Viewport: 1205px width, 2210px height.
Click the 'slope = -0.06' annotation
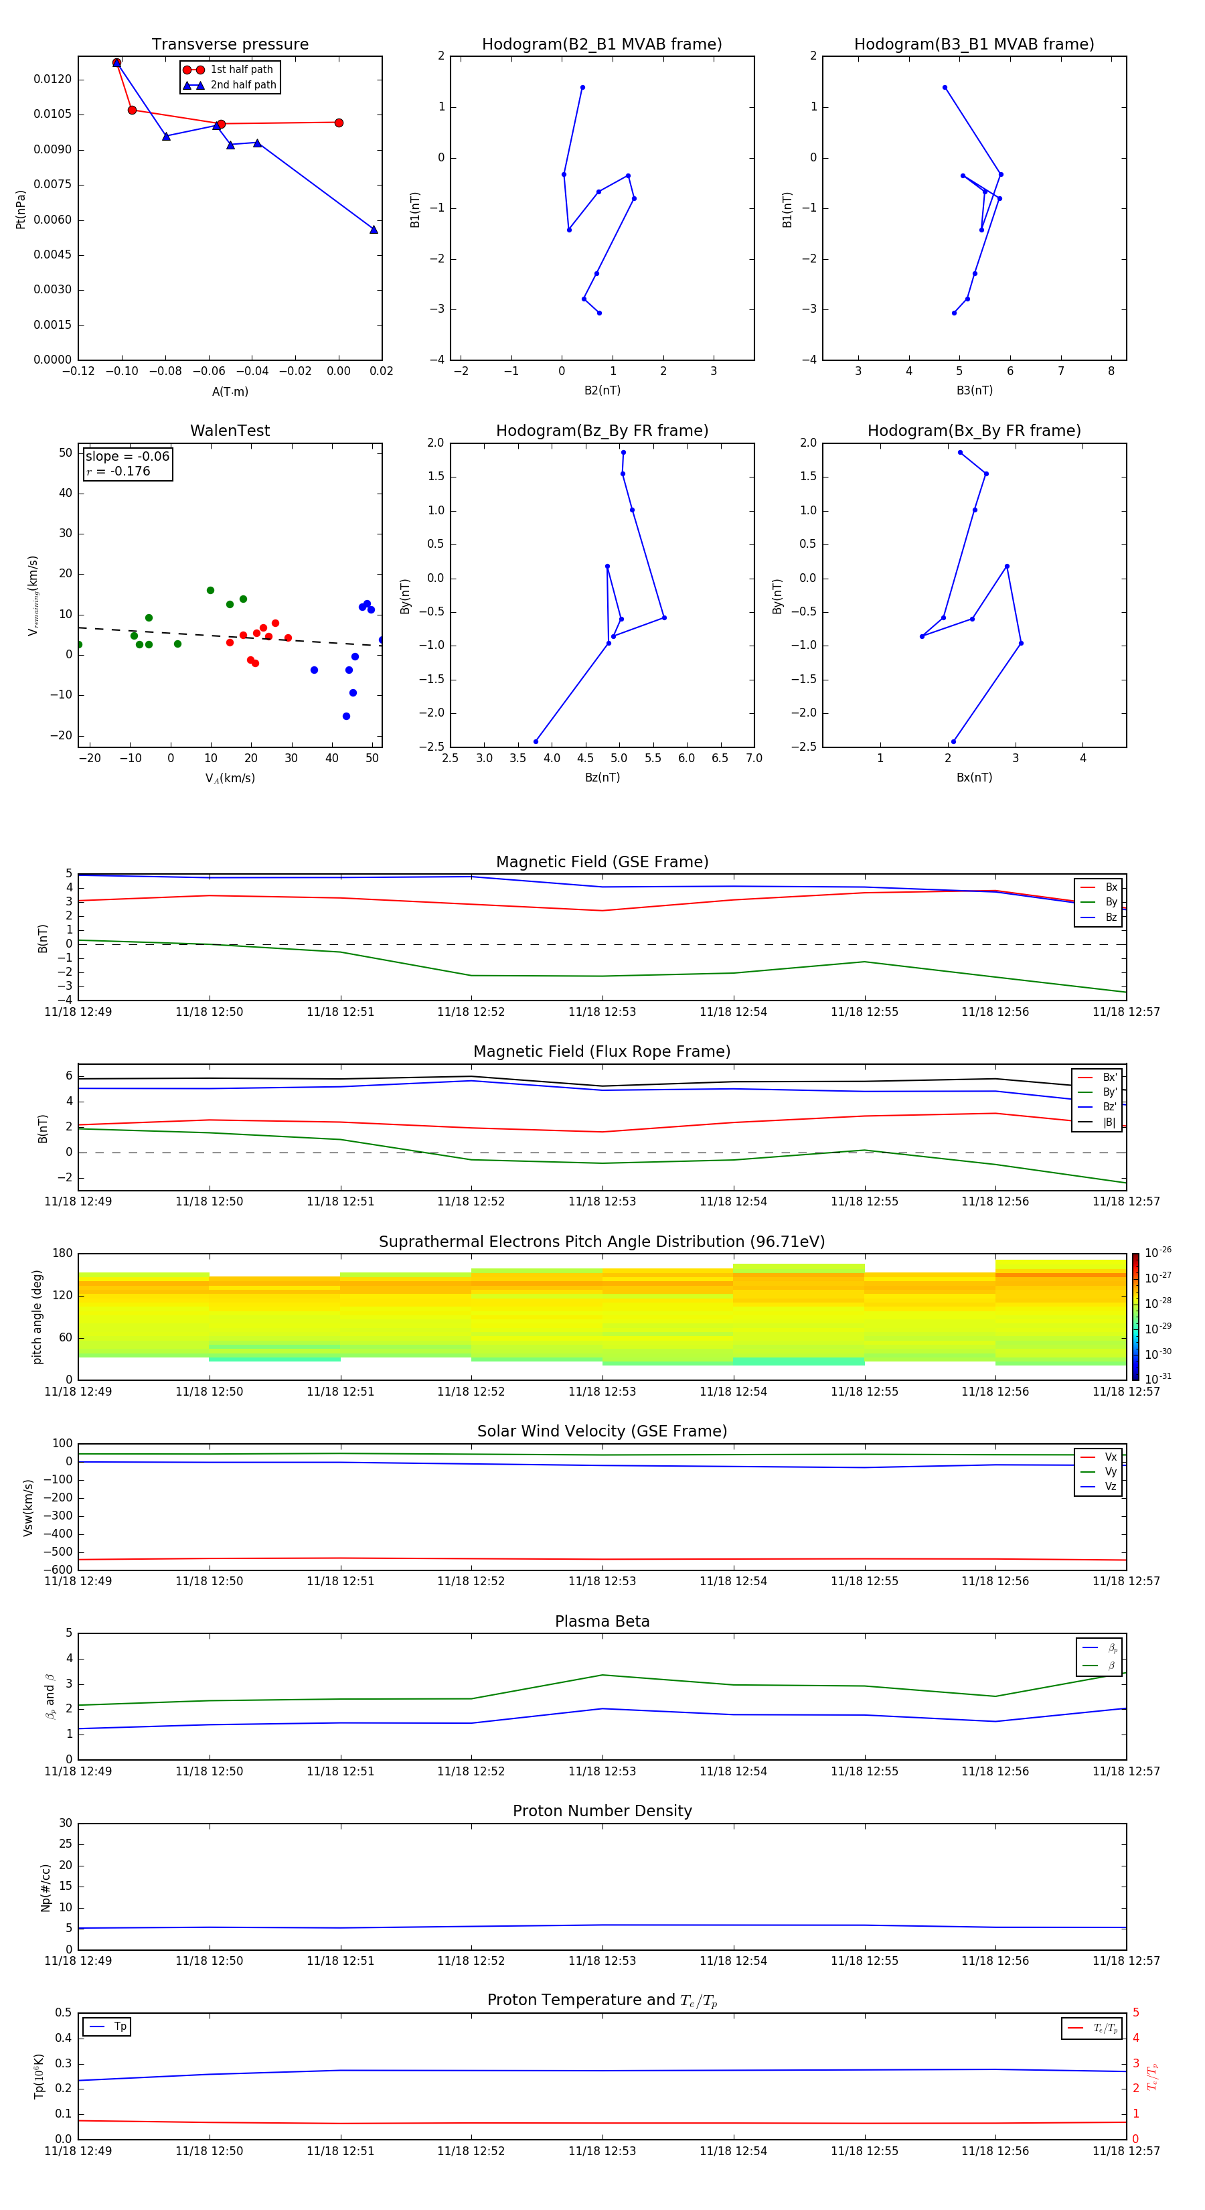click(x=128, y=457)
